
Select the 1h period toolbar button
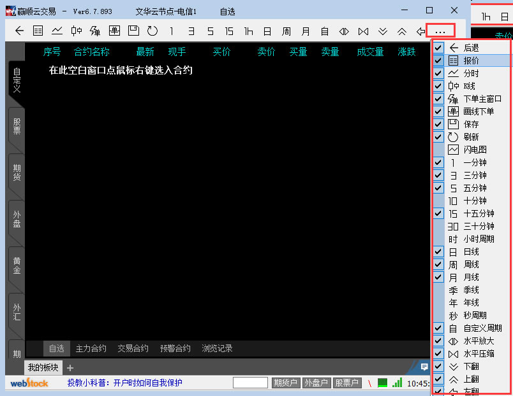click(x=248, y=31)
